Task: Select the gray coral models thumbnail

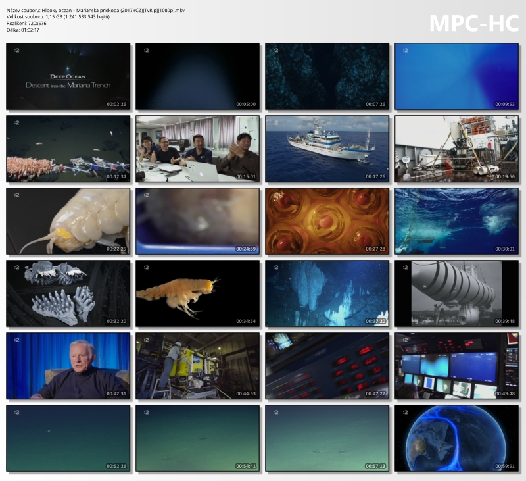Action: 68,293
